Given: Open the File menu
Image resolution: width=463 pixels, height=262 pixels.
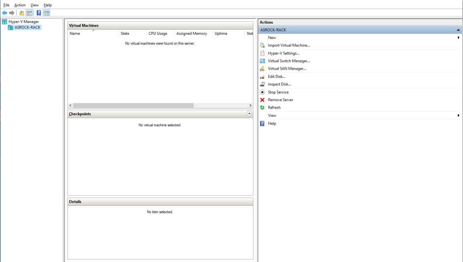Looking at the screenshot, I should 6,5.
